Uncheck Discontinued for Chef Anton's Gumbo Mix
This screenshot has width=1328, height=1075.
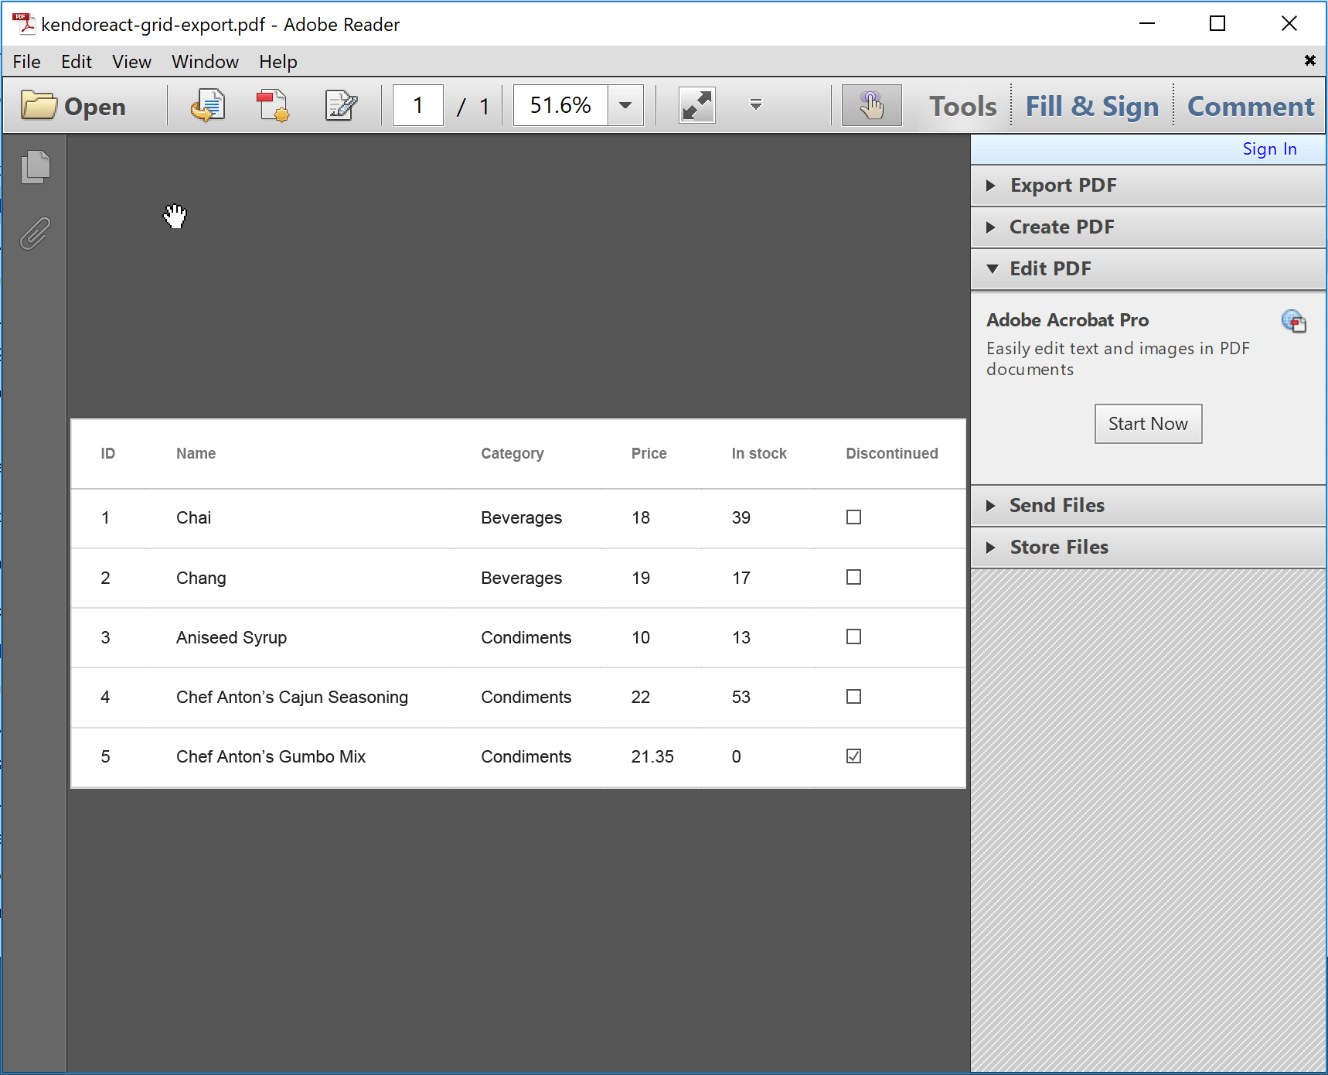[x=853, y=756]
